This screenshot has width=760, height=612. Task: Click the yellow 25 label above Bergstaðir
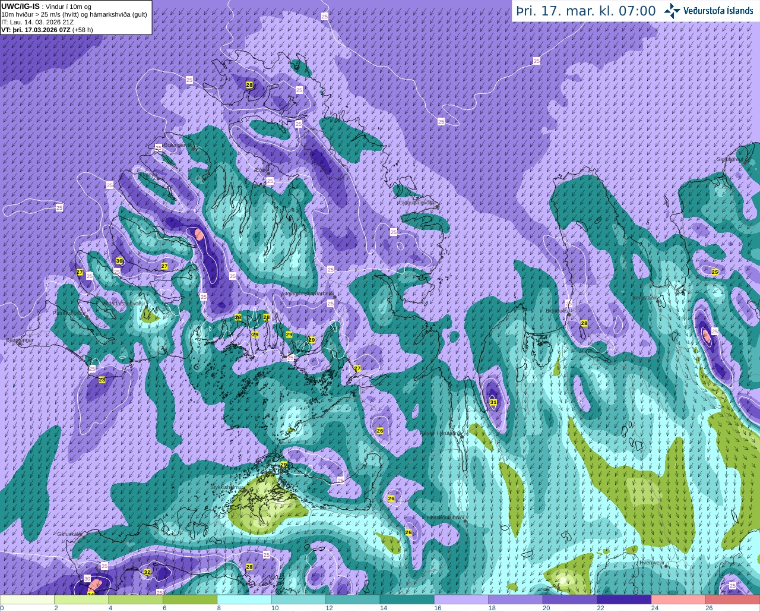715,272
